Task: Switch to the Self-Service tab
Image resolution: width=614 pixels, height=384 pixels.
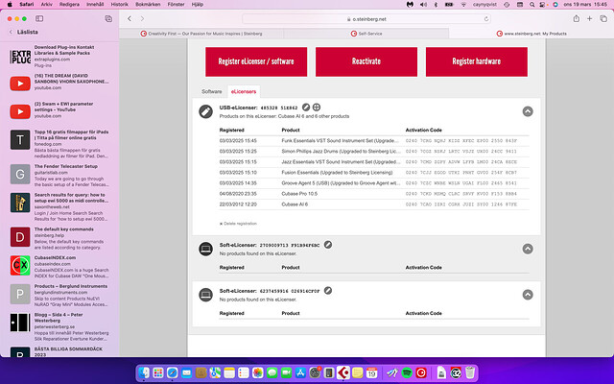Action: point(366,34)
